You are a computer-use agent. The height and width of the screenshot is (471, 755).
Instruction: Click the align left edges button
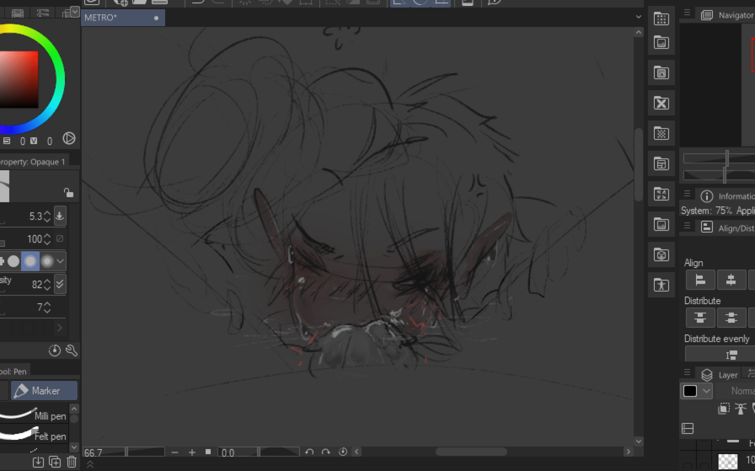click(x=700, y=280)
